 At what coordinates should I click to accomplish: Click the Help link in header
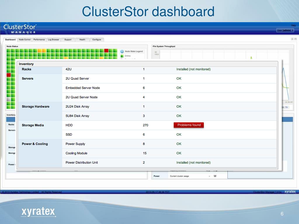tap(293, 25)
